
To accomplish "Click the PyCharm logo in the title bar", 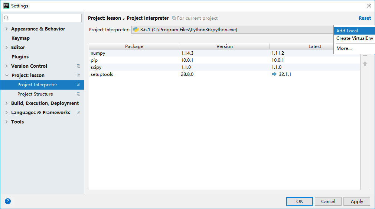I will coord(6,6).
